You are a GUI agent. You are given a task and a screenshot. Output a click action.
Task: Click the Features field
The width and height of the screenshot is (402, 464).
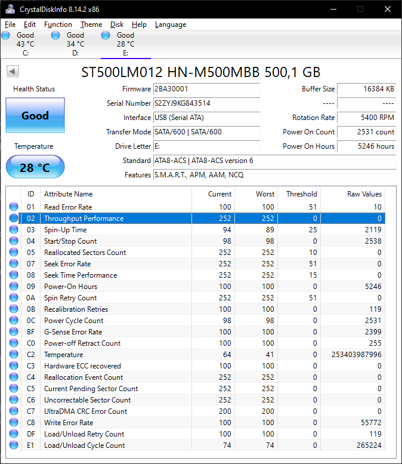tap(274, 175)
